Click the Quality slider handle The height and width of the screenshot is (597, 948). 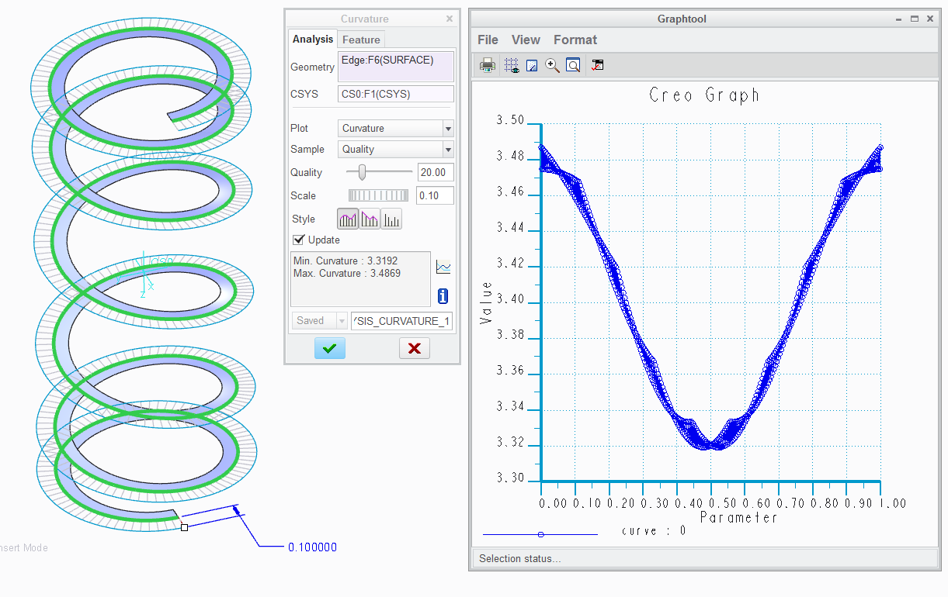(362, 172)
